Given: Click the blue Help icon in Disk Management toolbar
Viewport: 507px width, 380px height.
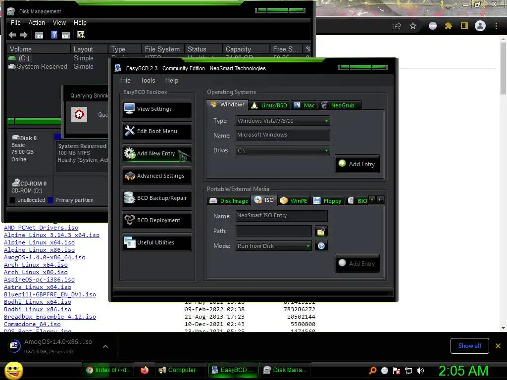Looking at the screenshot, I should pos(54,35).
